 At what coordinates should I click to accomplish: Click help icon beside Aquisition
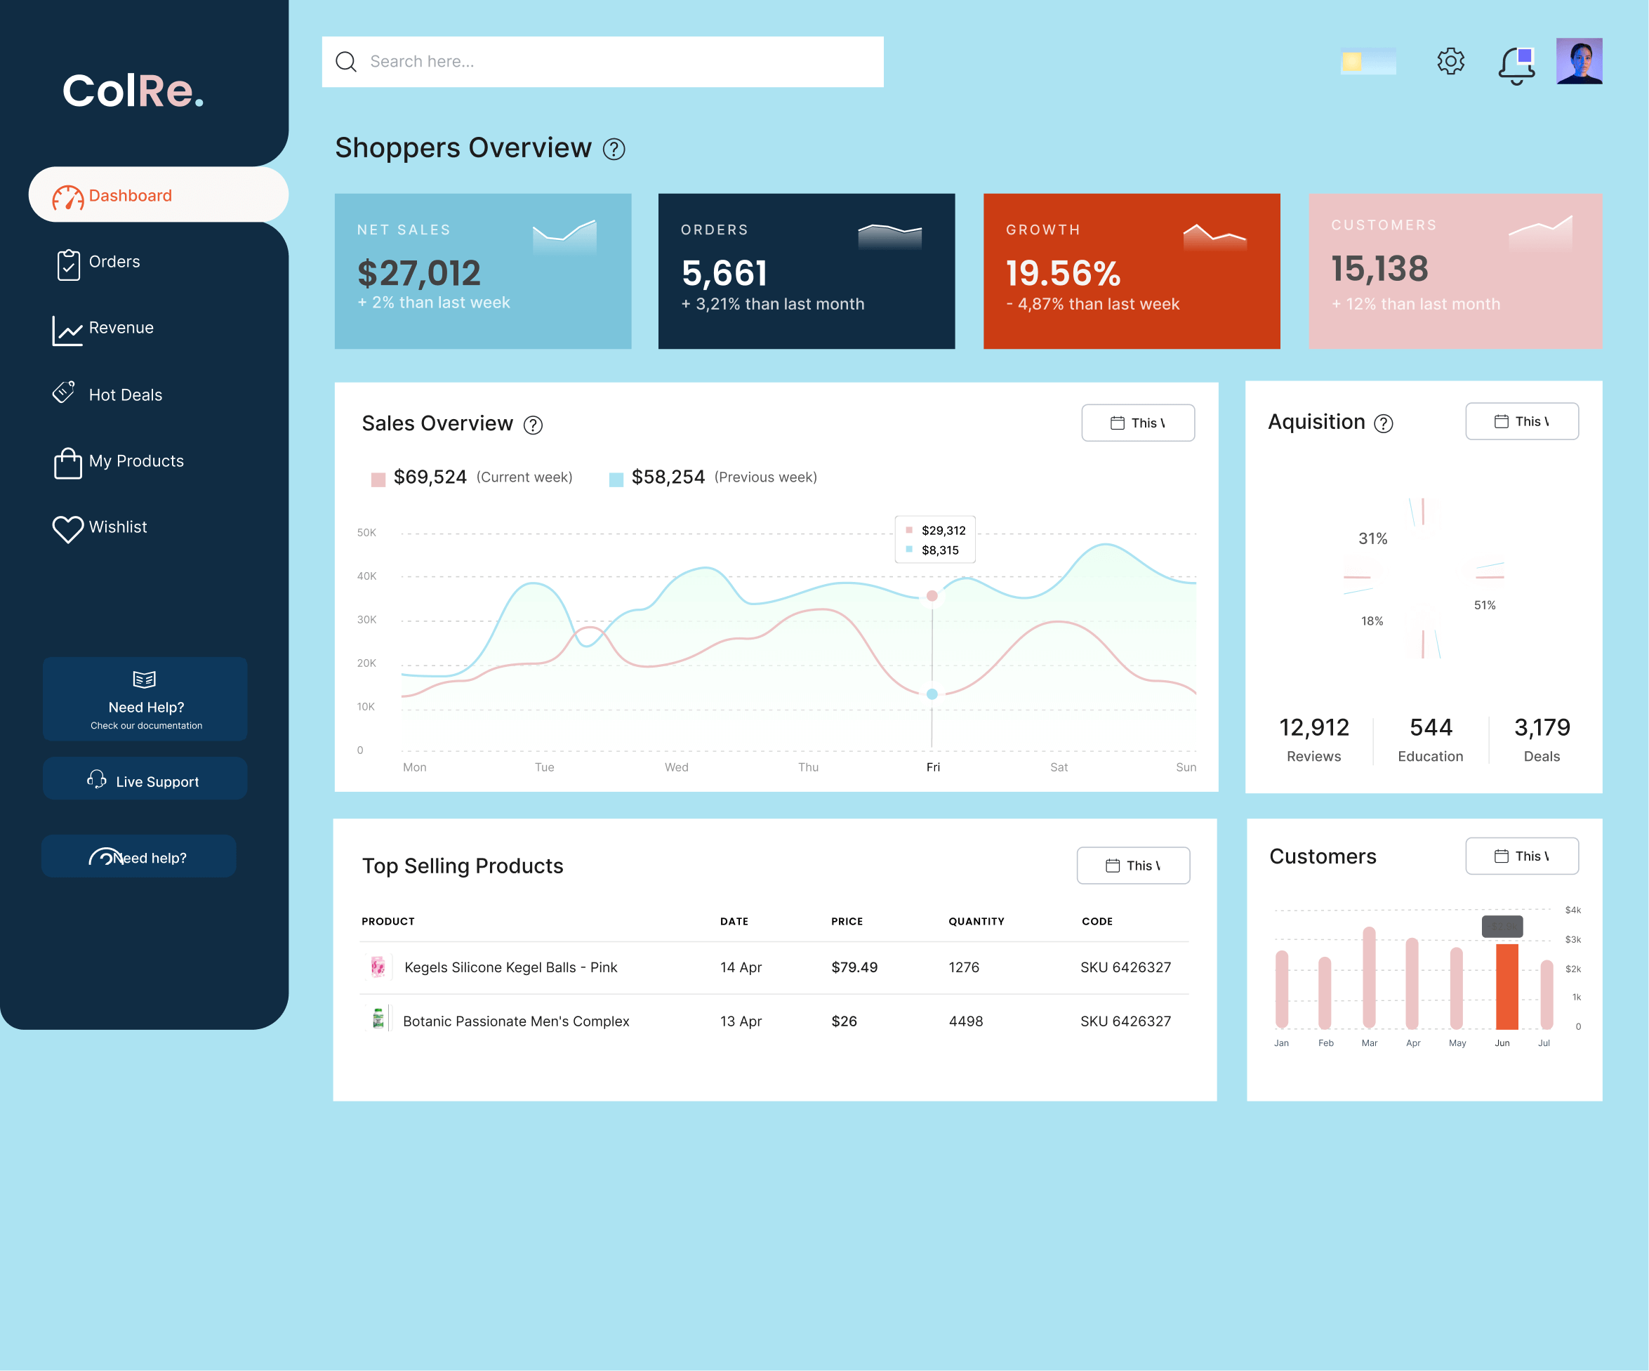[1384, 423]
